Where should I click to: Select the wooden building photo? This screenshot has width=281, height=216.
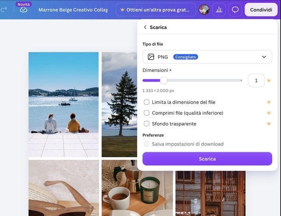211,193
